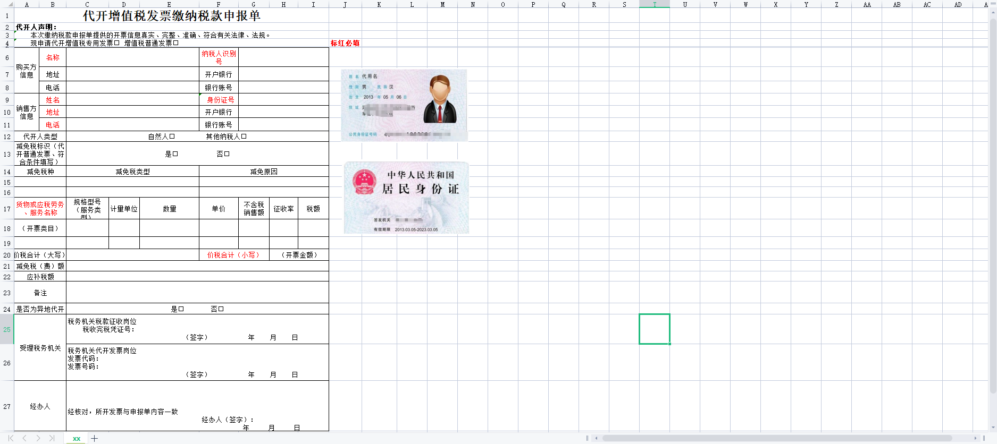Select the 标红必填 cell
997x444 pixels.
point(345,43)
